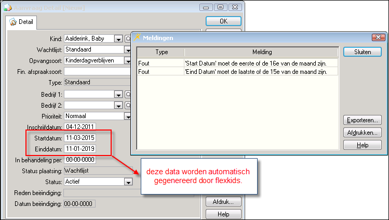Sort messages by the Type column header
The image size is (389, 220).
[x=162, y=53]
